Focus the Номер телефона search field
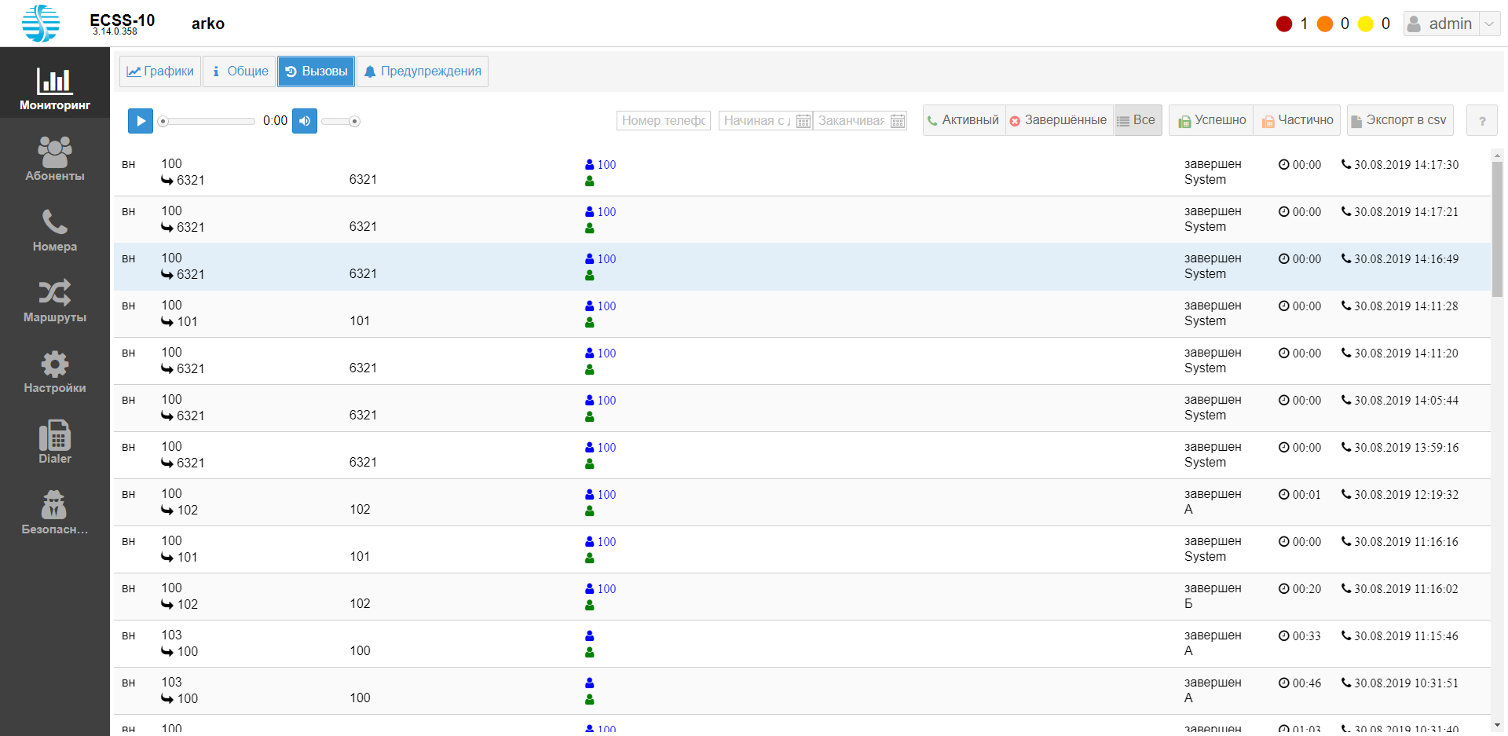This screenshot has height=736, width=1508. click(x=664, y=120)
